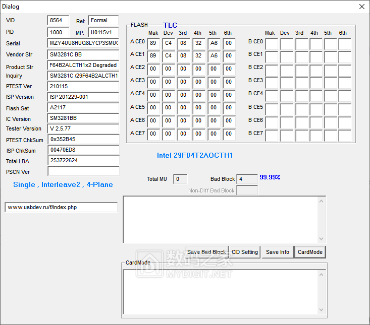The width and height of the screenshot is (370, 325).
Task: Click the A CE0 Mak cell
Action: tap(153, 43)
